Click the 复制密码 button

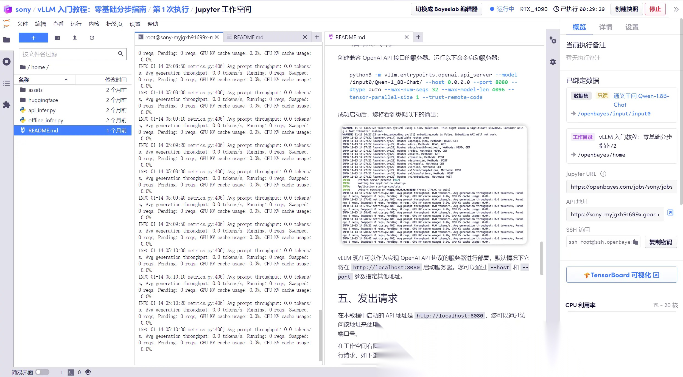point(660,242)
